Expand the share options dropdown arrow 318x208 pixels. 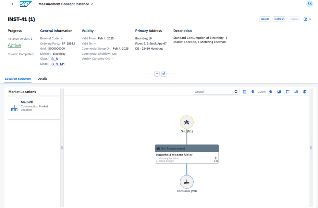pos(310,19)
